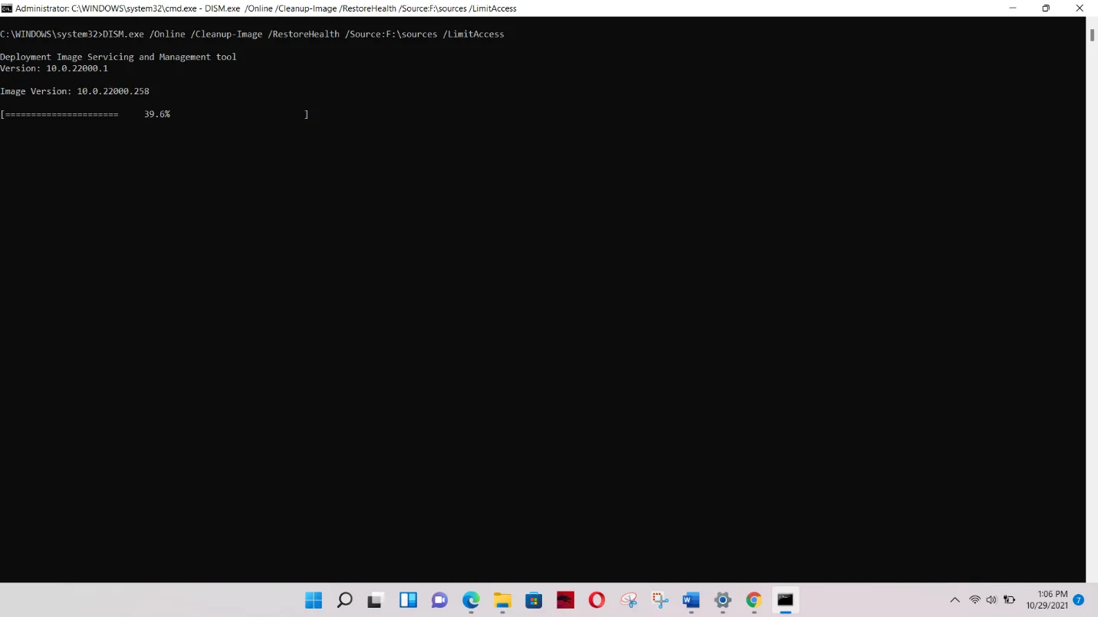Image resolution: width=1098 pixels, height=617 pixels.
Task: Restore down the Command Prompt window
Action: coord(1046,8)
